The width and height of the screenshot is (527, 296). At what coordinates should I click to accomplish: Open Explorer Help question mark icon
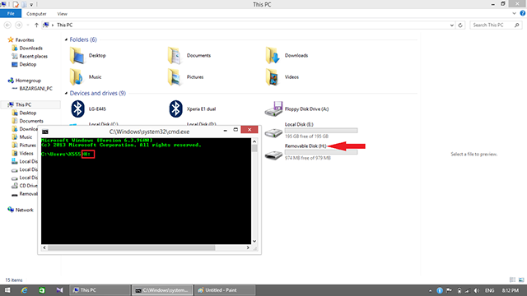pos(523,13)
